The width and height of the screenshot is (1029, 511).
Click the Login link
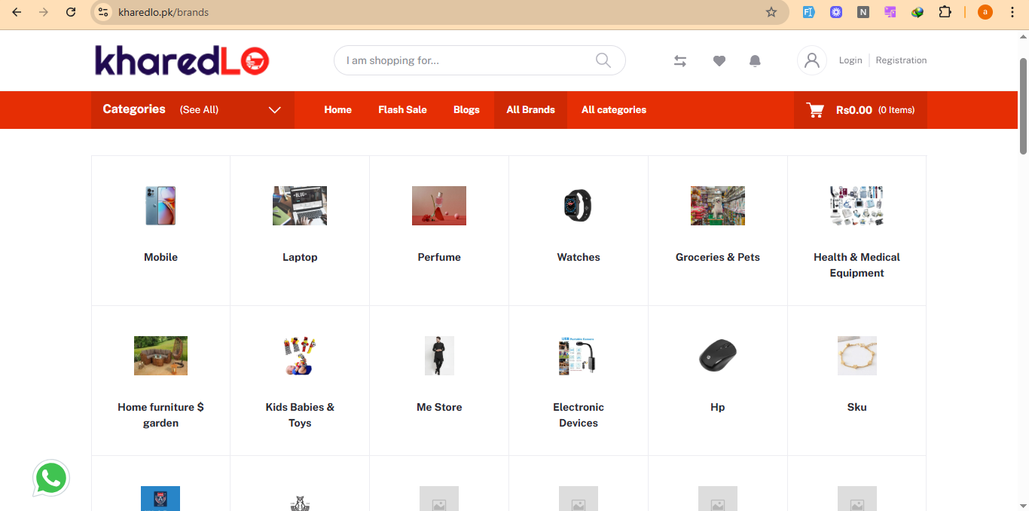coord(850,60)
